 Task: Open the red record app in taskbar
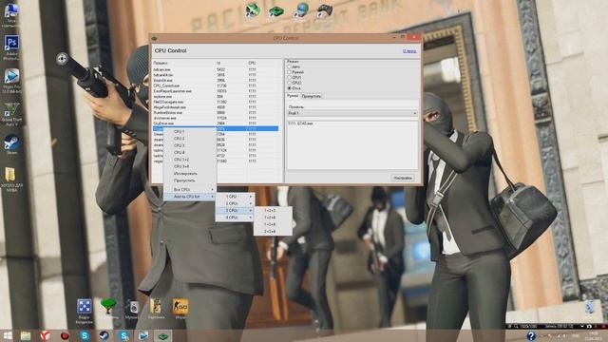coord(65,335)
